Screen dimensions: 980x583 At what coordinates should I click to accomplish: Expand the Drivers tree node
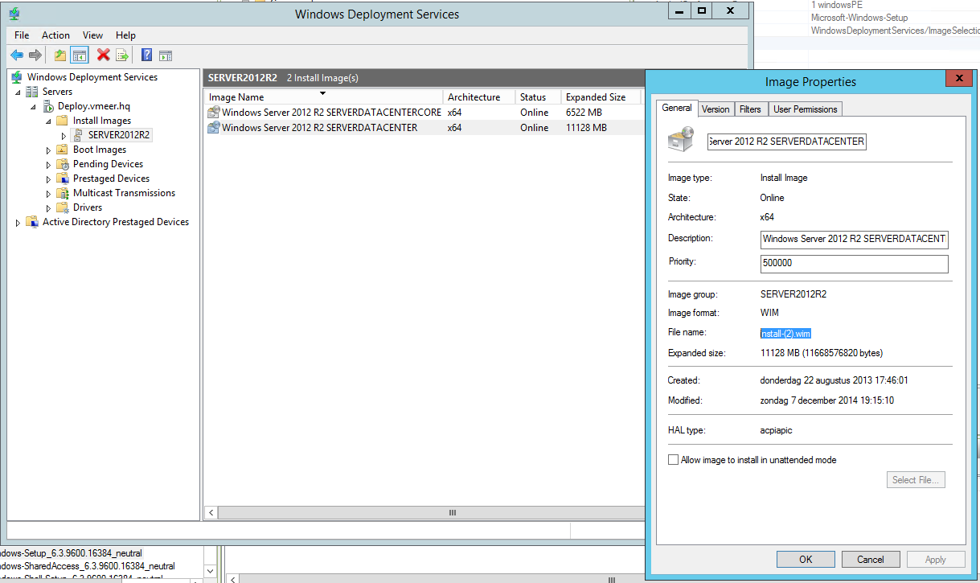point(48,208)
